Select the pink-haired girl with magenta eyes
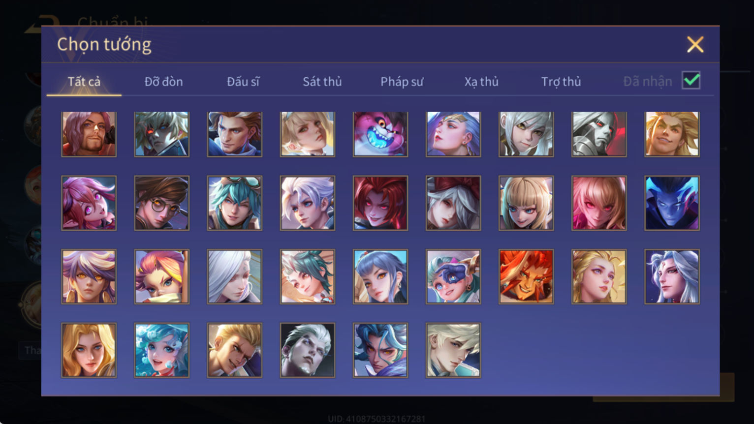 point(89,203)
